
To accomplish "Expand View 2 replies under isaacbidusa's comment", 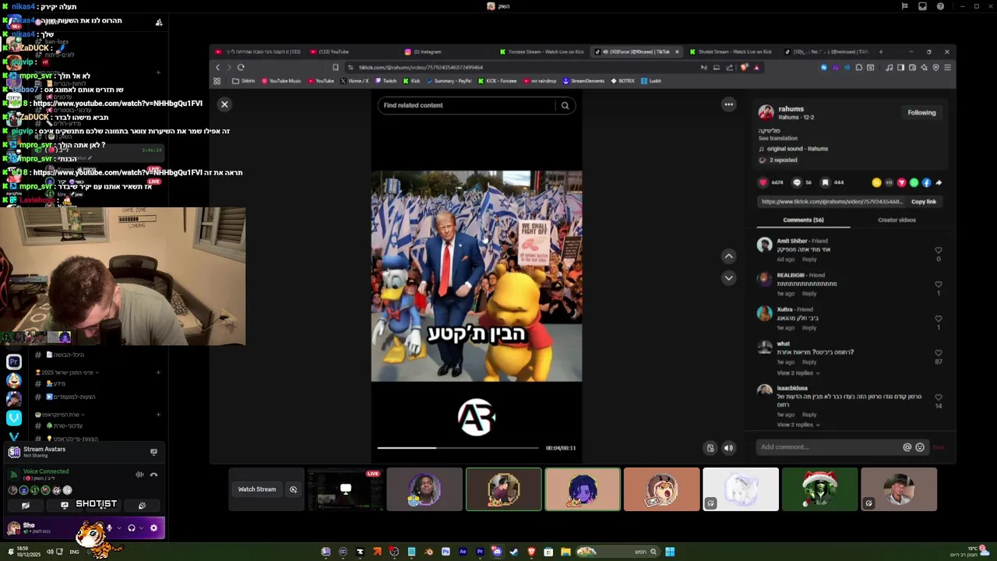I will (798, 425).
